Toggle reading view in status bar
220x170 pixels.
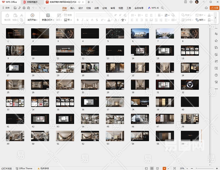[x=157, y=168]
